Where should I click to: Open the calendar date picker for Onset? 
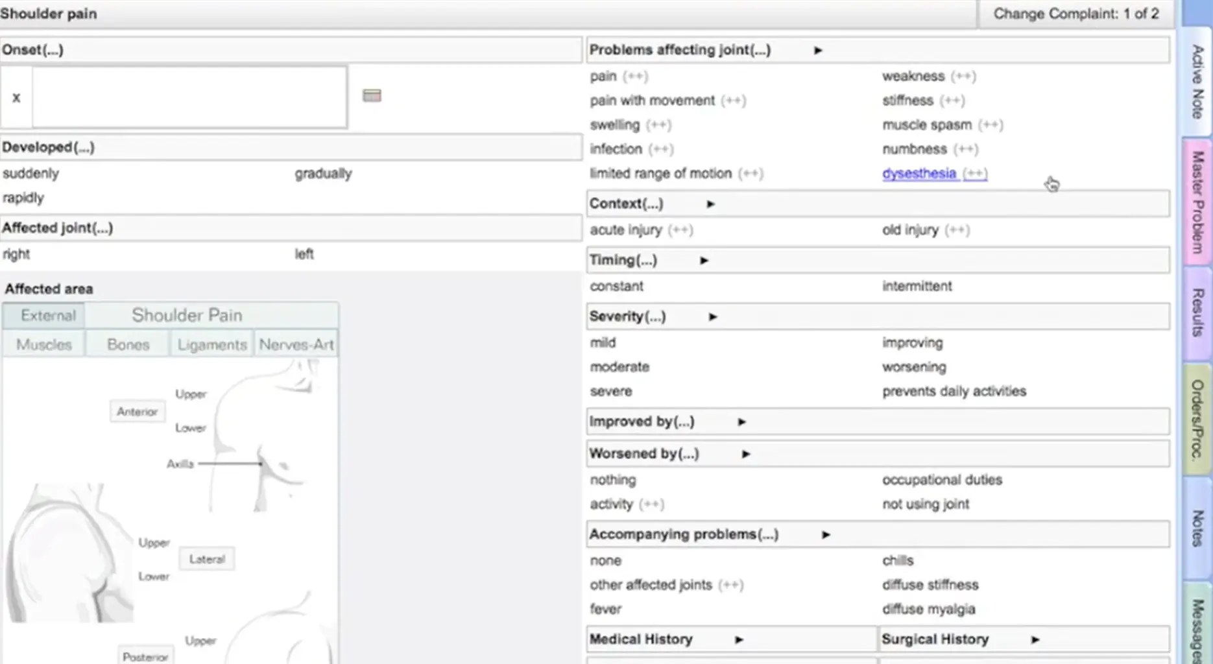coord(372,95)
